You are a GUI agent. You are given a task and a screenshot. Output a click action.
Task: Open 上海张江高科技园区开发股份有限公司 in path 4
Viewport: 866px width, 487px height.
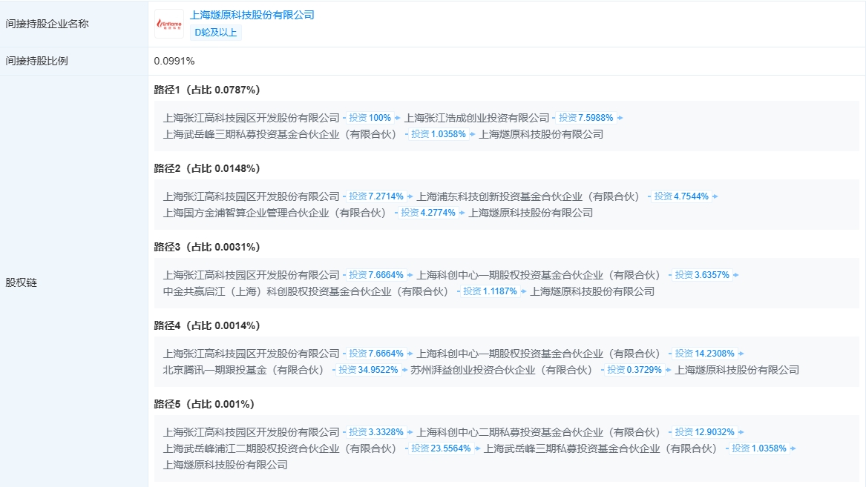pyautogui.click(x=252, y=354)
